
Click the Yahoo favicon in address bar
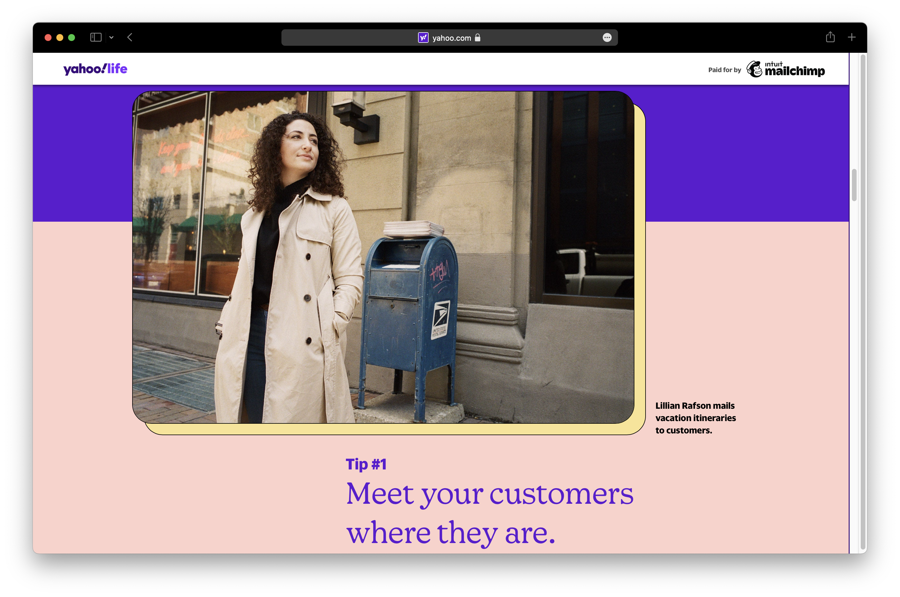point(423,38)
